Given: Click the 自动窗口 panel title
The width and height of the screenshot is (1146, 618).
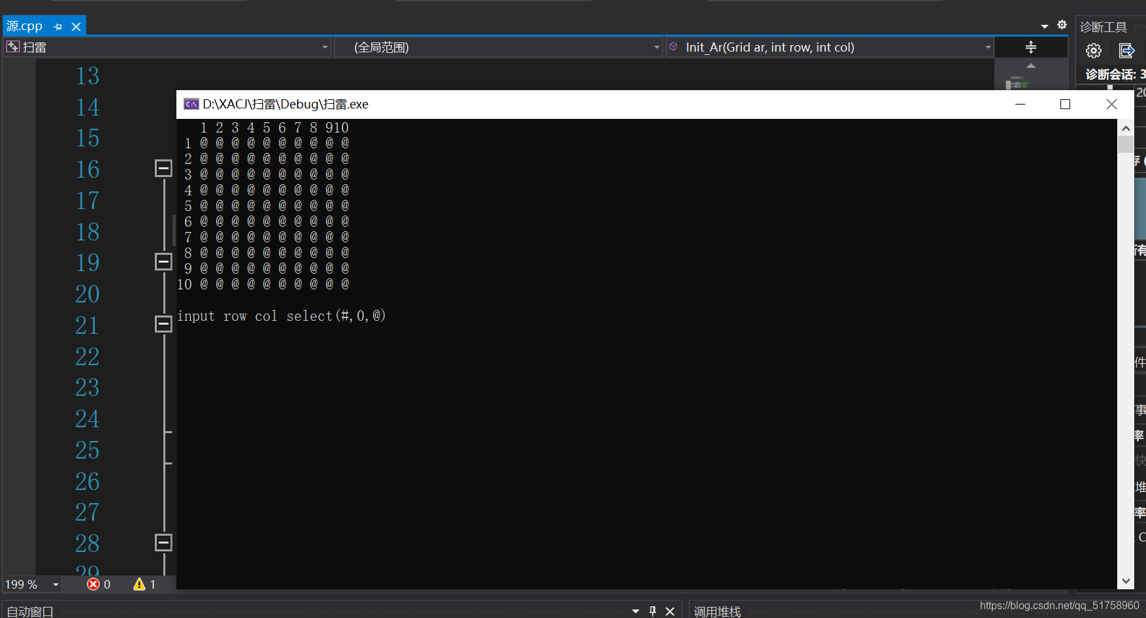Looking at the screenshot, I should (x=30, y=611).
